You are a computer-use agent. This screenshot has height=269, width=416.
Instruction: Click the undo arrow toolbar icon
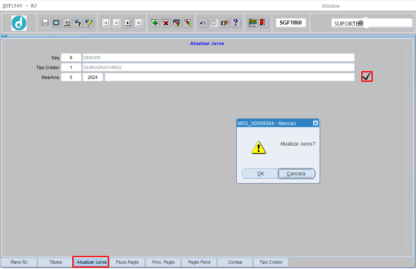(203, 23)
